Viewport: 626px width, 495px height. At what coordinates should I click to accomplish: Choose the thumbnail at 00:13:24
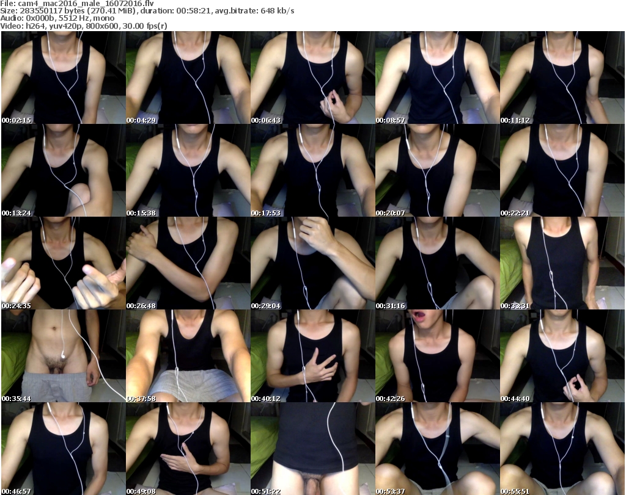coord(64,170)
